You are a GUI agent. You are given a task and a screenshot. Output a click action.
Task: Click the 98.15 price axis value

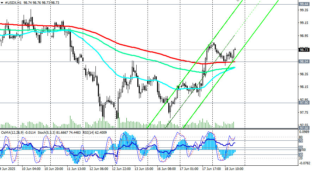(304, 87)
